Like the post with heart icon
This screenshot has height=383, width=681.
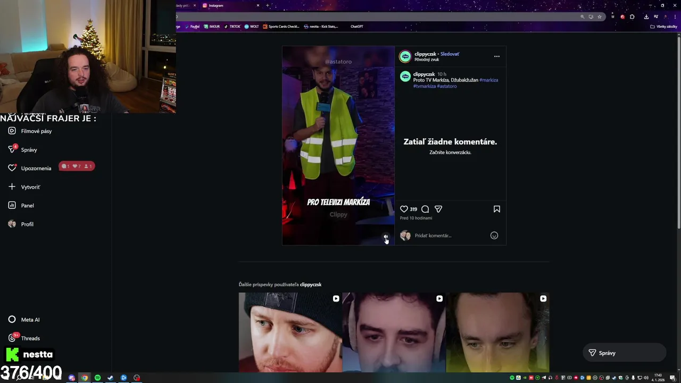pos(404,209)
